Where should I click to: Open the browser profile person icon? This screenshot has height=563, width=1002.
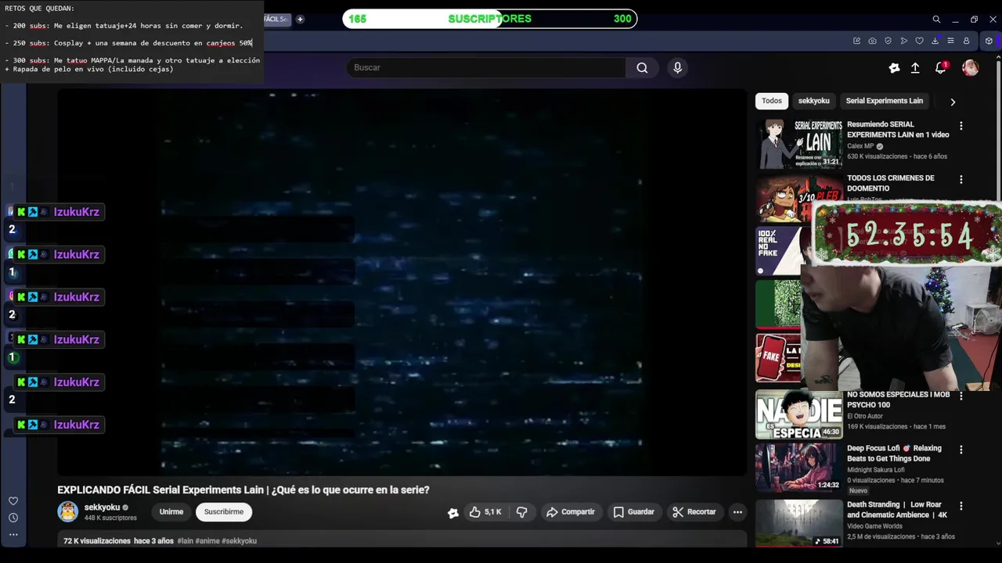(x=966, y=41)
